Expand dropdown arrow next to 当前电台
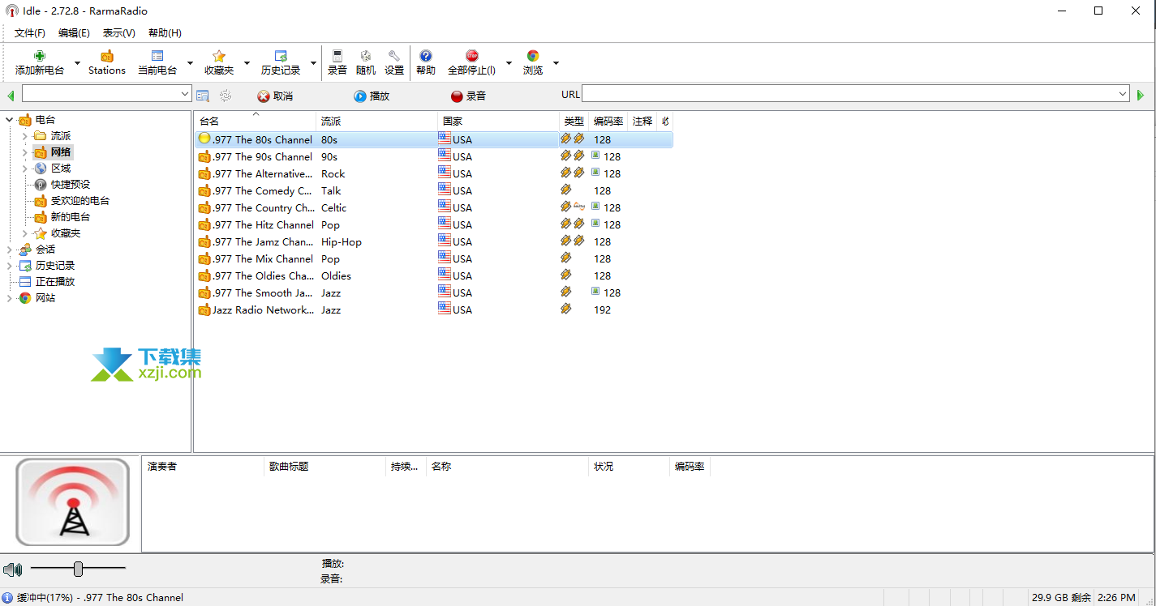Image resolution: width=1156 pixels, height=606 pixels. (190, 63)
